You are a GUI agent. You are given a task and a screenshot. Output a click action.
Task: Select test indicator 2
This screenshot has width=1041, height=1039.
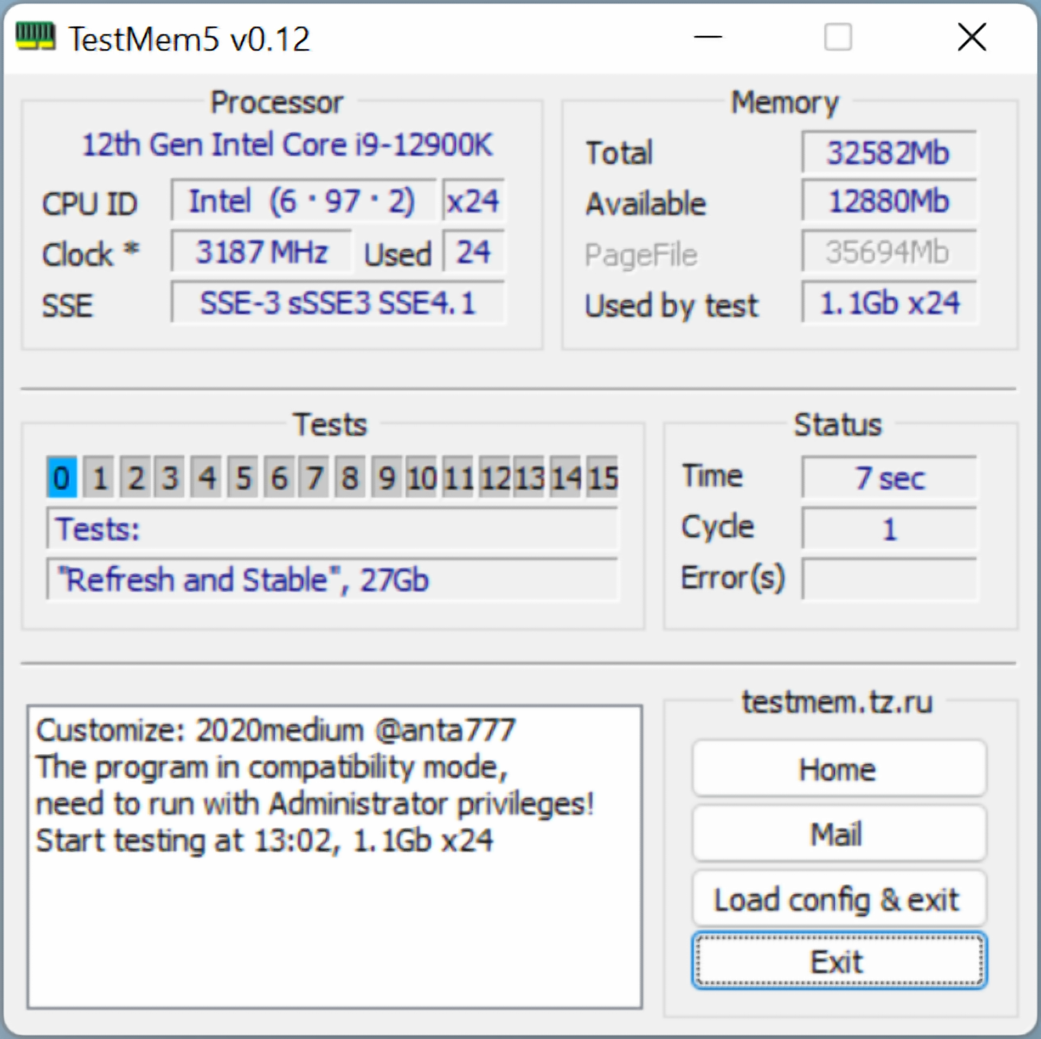136,477
